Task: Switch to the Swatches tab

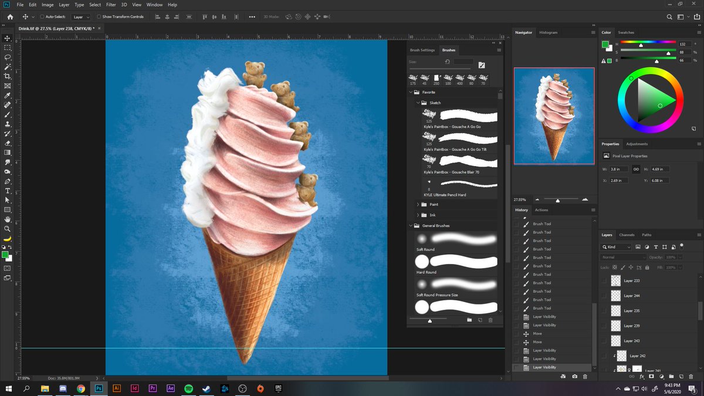Action: coord(626,32)
